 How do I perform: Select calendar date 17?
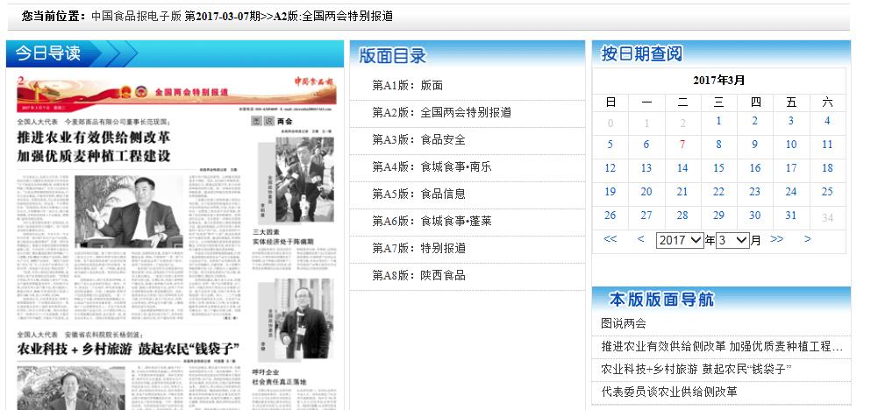[791, 168]
